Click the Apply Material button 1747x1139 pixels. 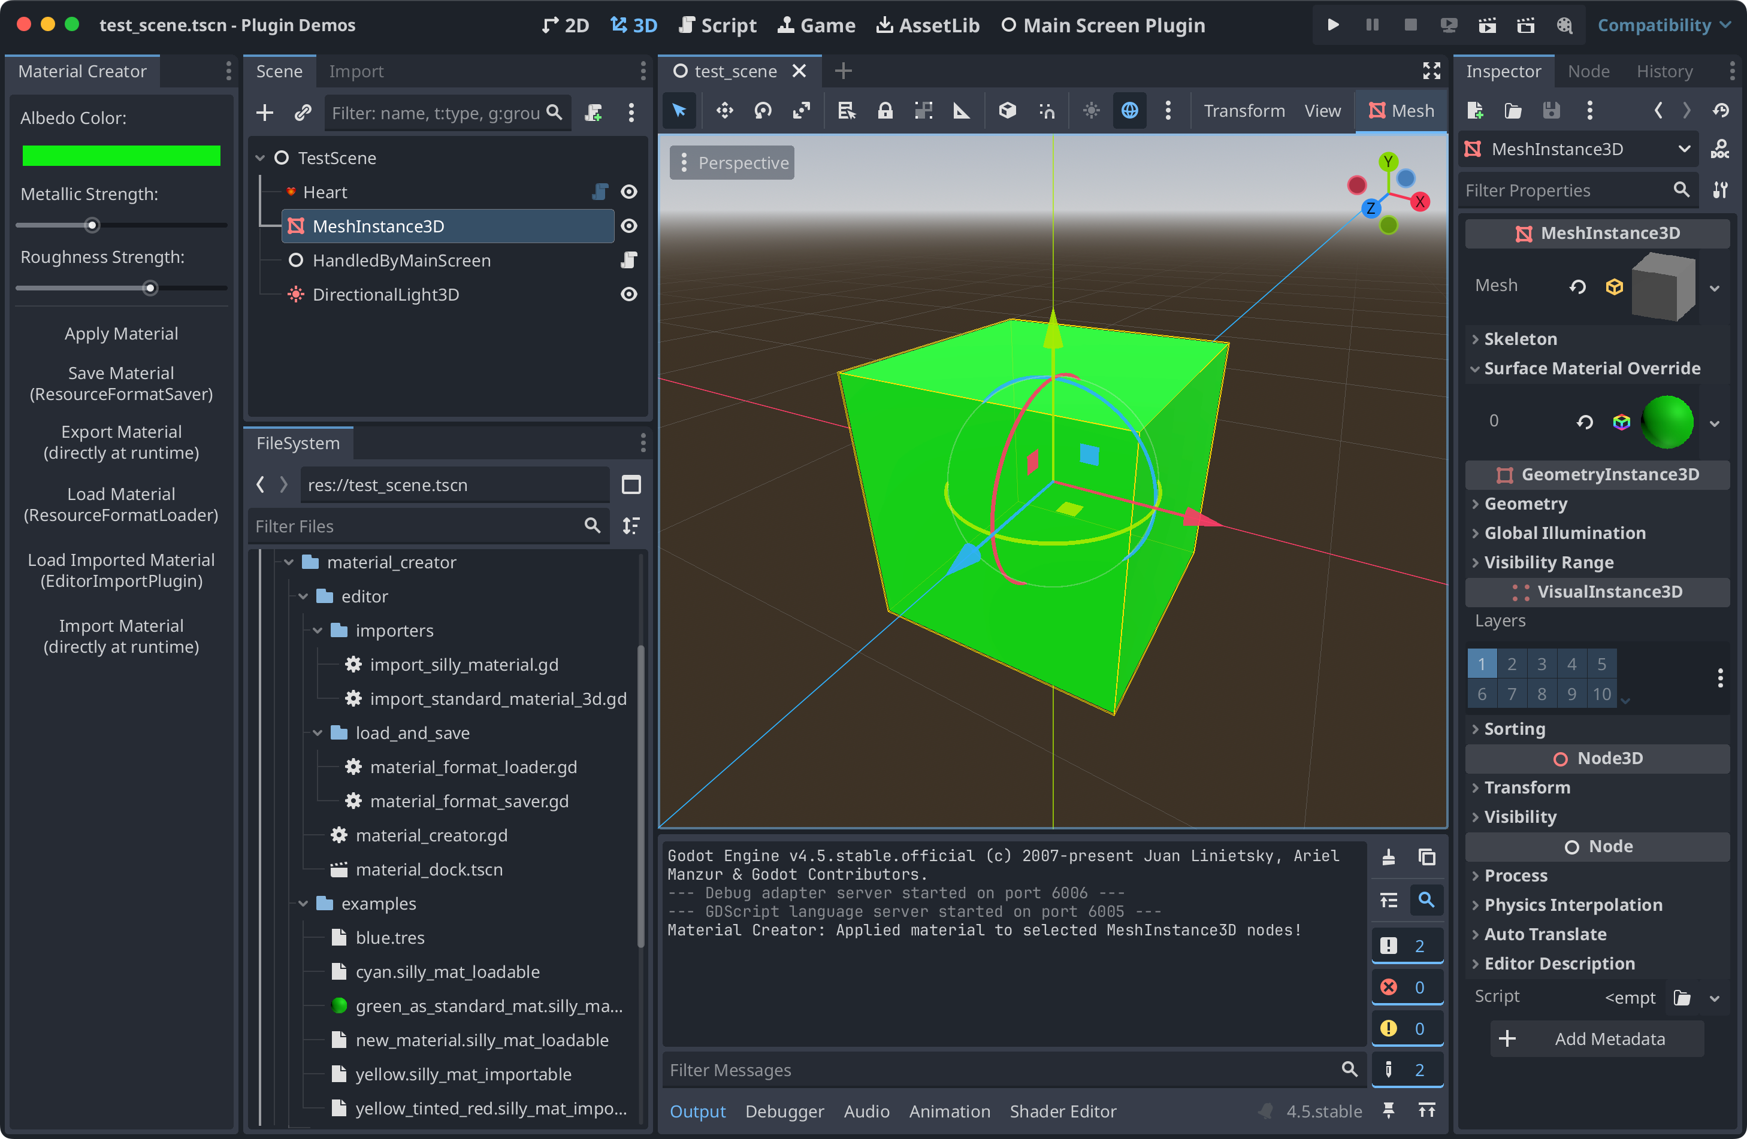coord(121,333)
